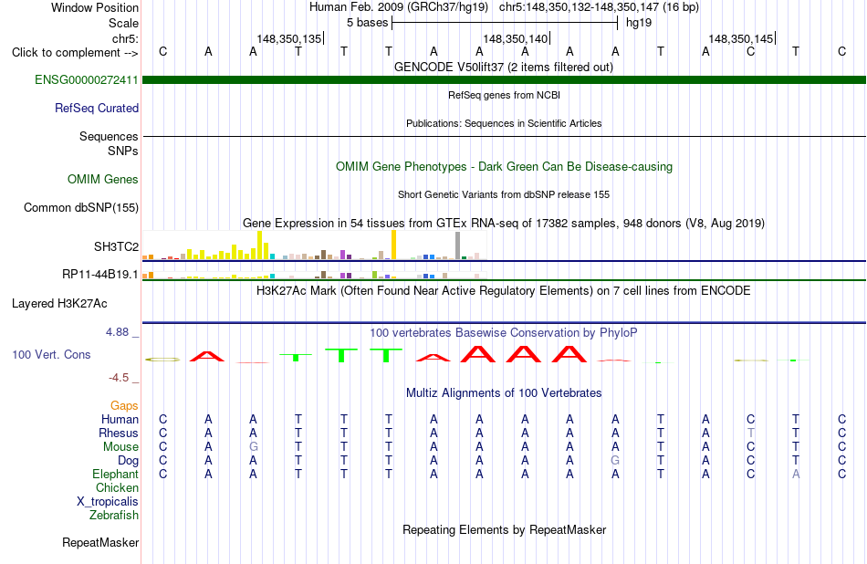Screen dimensions: 867x564
Task: Click the RP11-44B19.1 expression label
Action: tap(100, 275)
